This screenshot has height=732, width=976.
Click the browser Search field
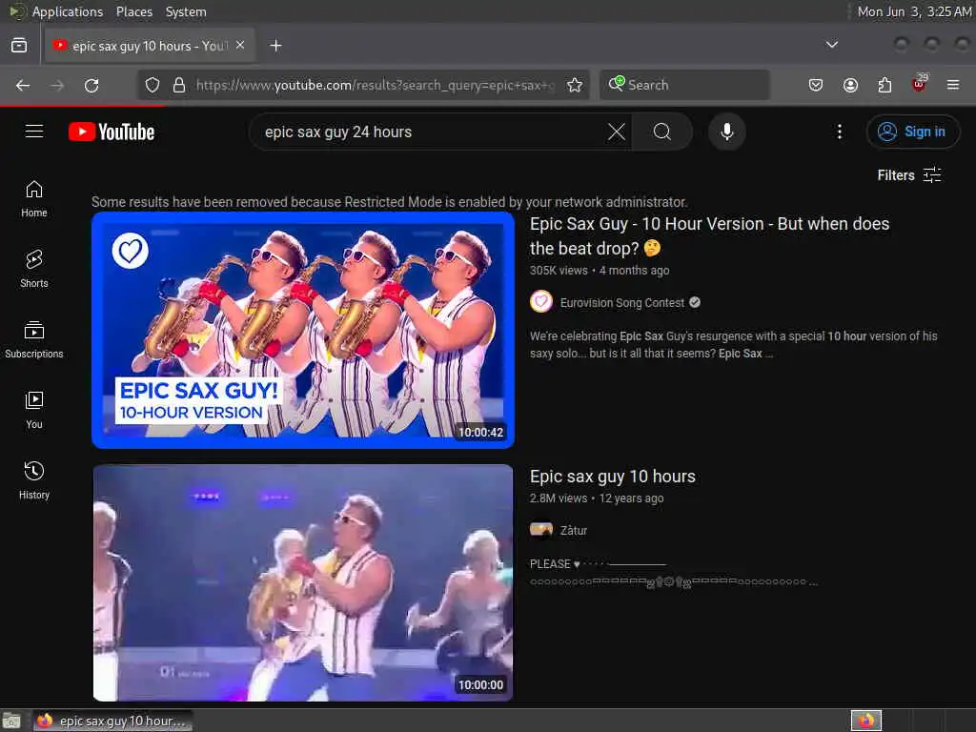[x=684, y=85]
